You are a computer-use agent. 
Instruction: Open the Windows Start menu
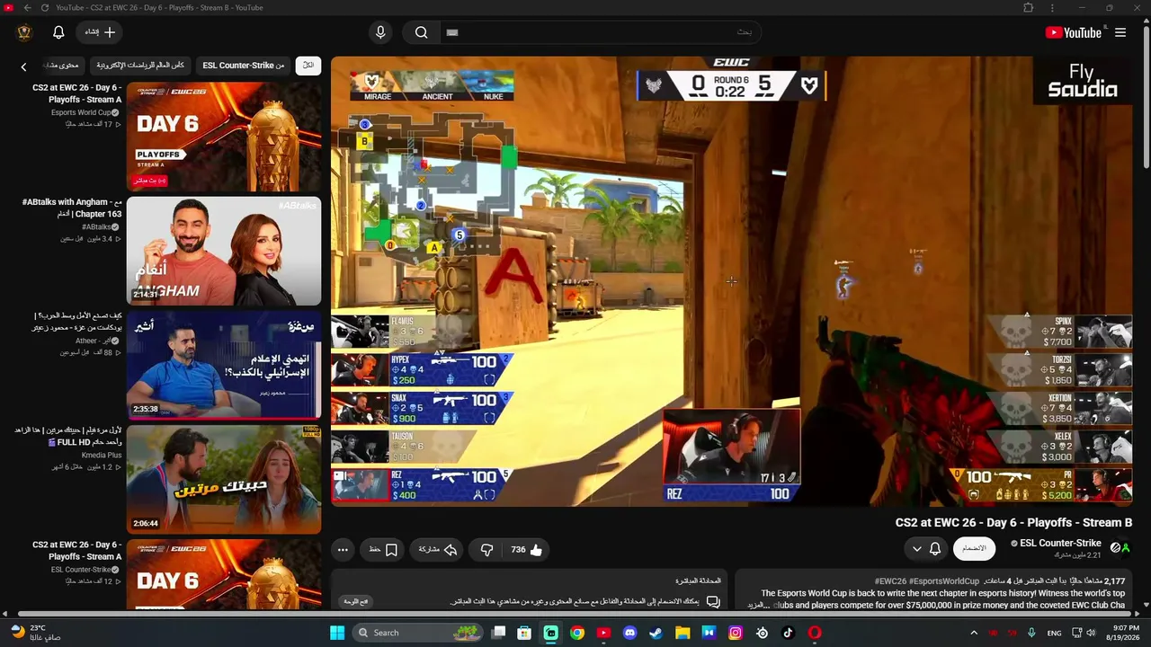(x=337, y=633)
